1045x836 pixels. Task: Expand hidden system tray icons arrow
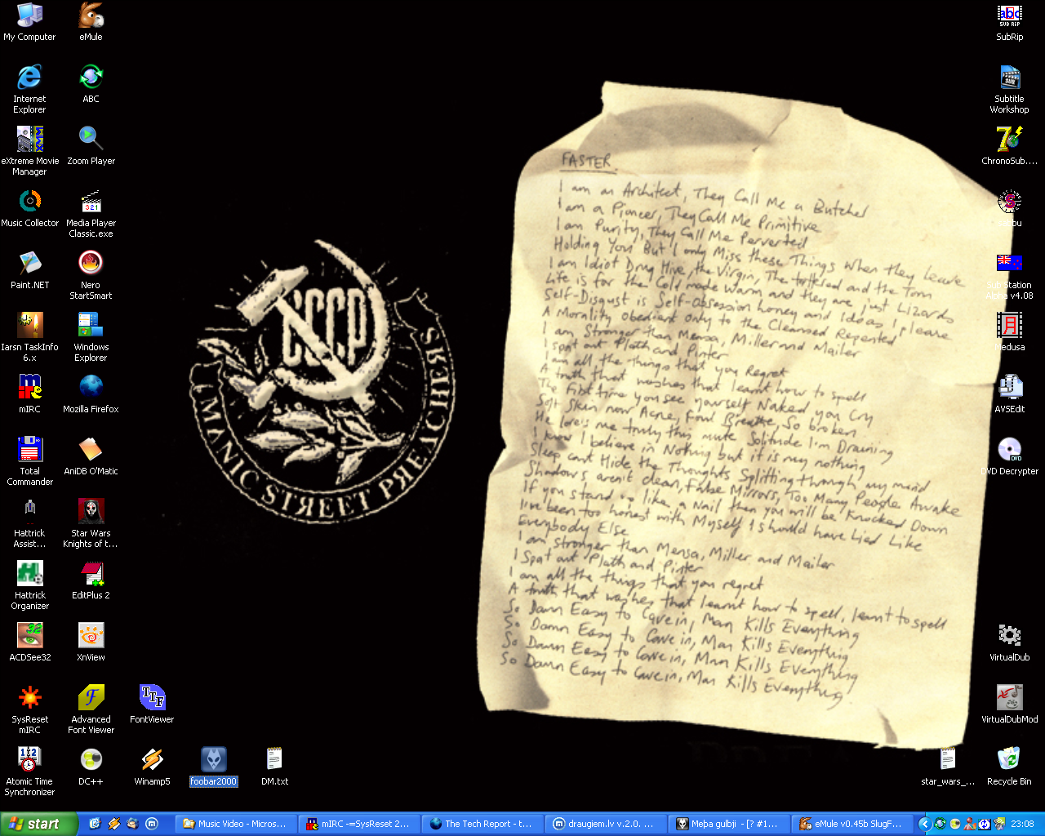point(924,824)
